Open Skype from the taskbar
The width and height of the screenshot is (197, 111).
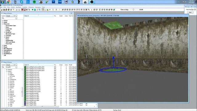tap(22, 2)
